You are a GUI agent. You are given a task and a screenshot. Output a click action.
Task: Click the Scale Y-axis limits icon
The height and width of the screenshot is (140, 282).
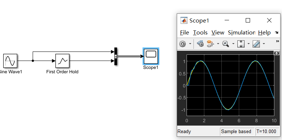pyautogui.click(x=241, y=44)
